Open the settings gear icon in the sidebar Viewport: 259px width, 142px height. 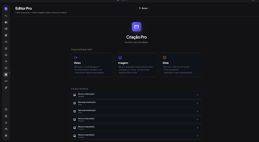click(6, 136)
